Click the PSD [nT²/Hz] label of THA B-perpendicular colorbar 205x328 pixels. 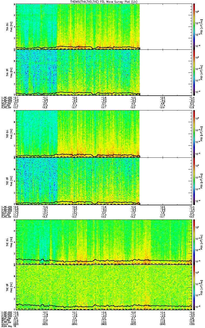[x=202, y=27]
